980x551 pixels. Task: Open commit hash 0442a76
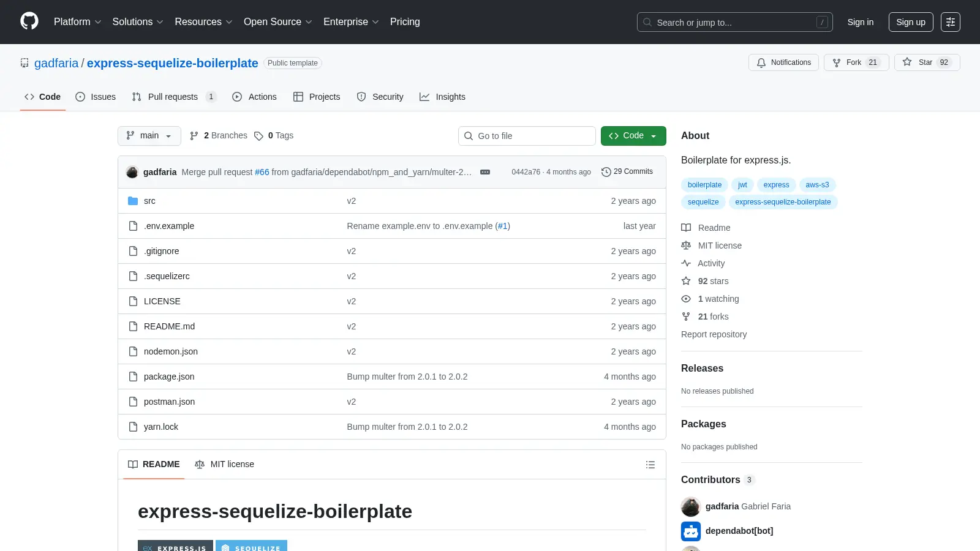point(526,172)
